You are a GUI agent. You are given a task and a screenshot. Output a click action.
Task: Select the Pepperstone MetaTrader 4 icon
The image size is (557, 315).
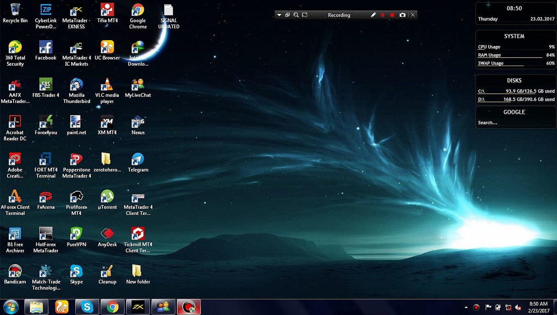click(x=77, y=166)
